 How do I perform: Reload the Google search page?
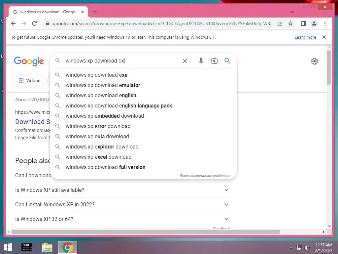click(34, 23)
